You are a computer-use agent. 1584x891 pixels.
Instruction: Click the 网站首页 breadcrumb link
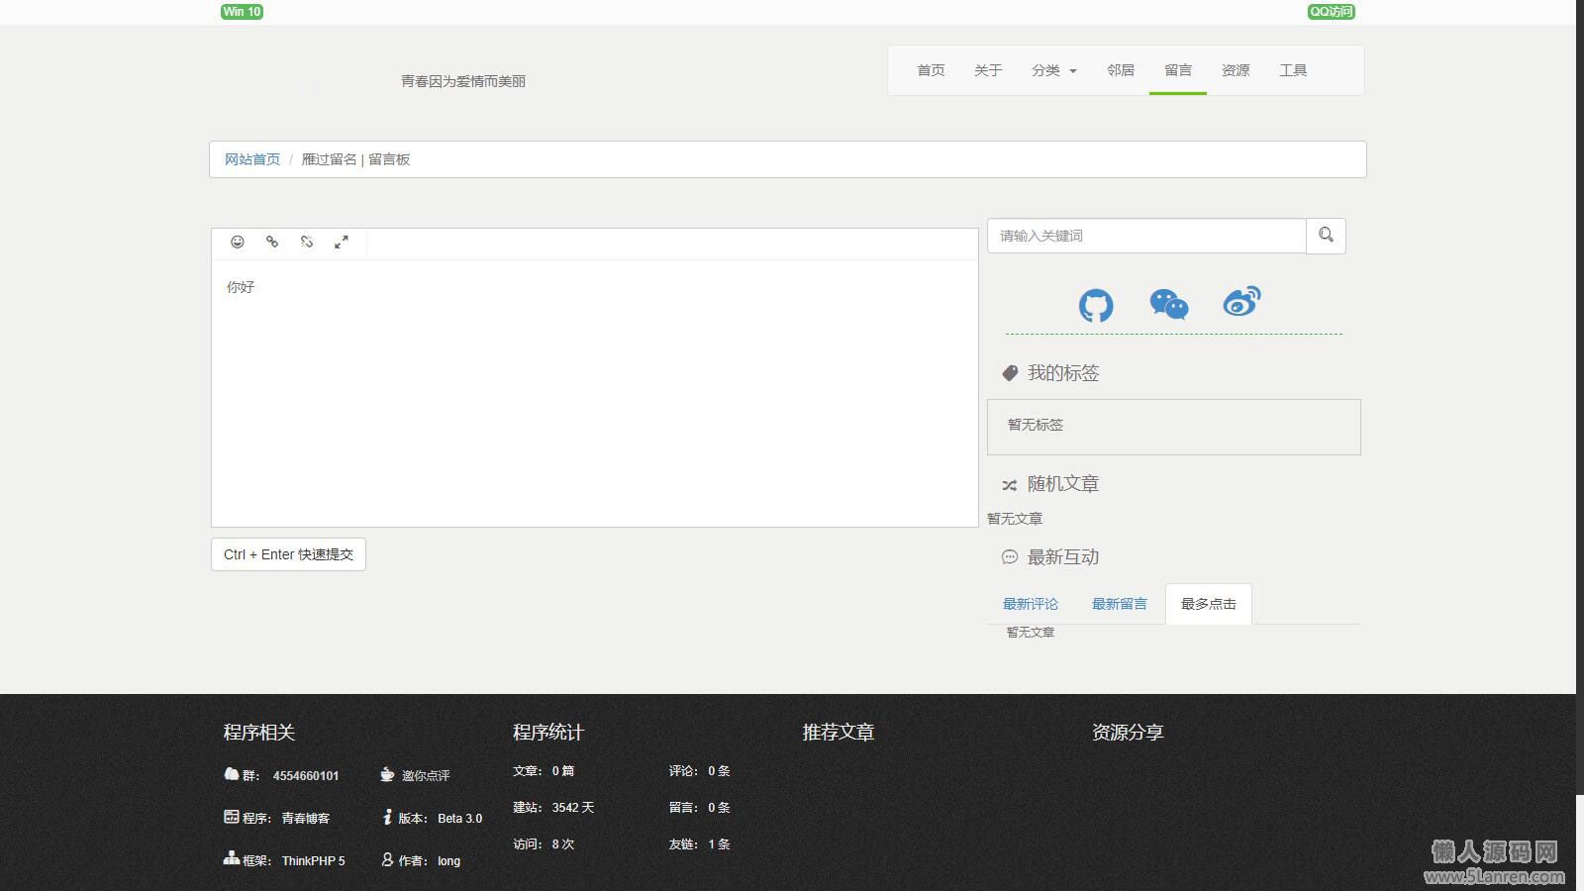tap(252, 159)
